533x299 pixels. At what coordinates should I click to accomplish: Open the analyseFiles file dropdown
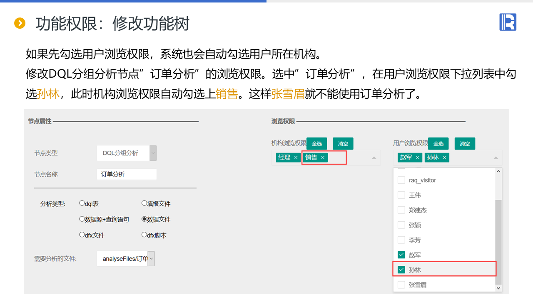coord(151,259)
